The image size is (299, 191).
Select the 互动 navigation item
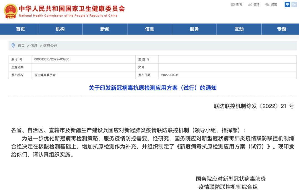[239, 29]
